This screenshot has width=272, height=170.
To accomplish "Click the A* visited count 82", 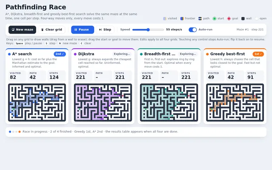I will click(x=13, y=77).
